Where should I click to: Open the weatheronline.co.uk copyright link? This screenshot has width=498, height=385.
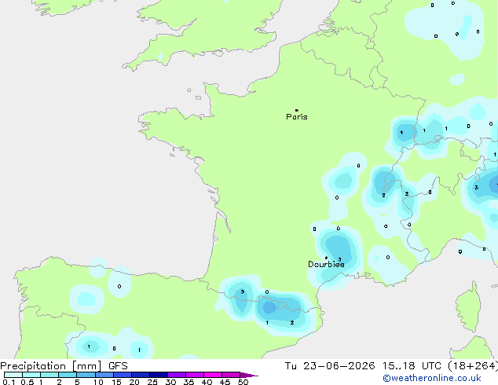[x=432, y=378]
